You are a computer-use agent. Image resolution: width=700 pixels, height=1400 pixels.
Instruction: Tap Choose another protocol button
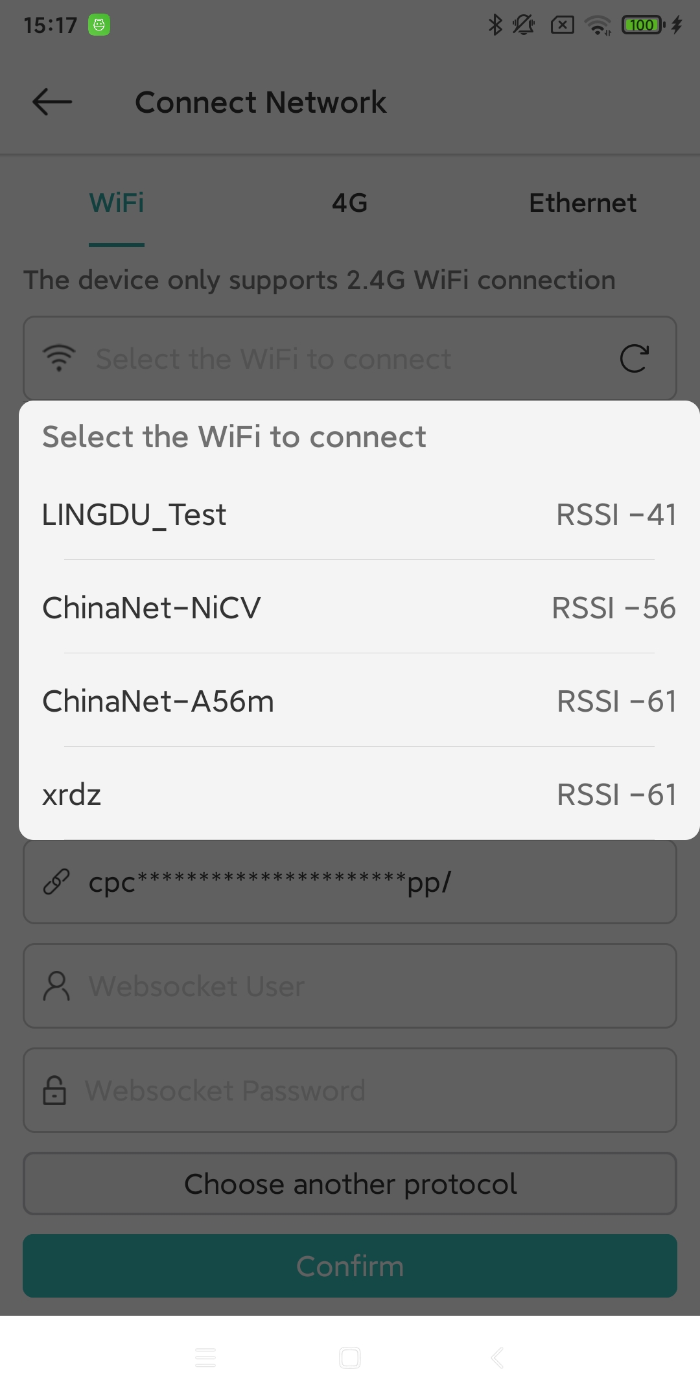coord(350,1184)
